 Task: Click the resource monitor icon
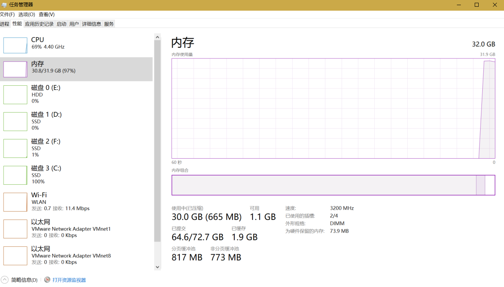pyautogui.click(x=47, y=280)
